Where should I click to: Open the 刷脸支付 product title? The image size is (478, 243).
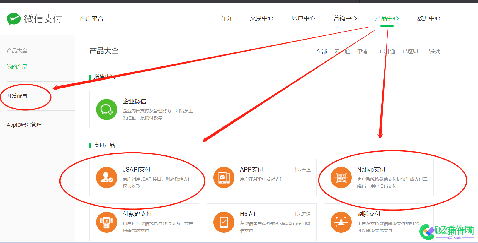point(369,214)
